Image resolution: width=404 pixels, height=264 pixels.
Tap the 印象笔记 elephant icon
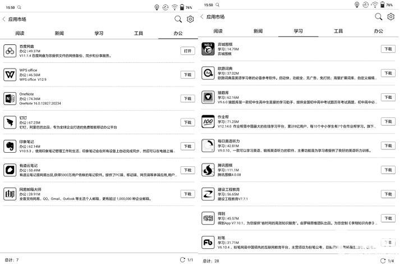10,146
